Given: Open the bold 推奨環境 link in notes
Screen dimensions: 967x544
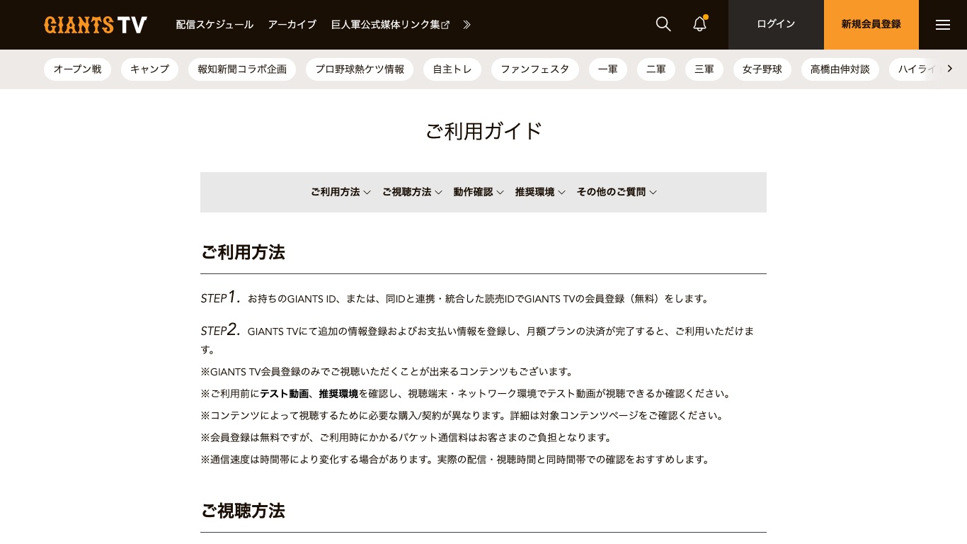Looking at the screenshot, I should click(x=338, y=394).
